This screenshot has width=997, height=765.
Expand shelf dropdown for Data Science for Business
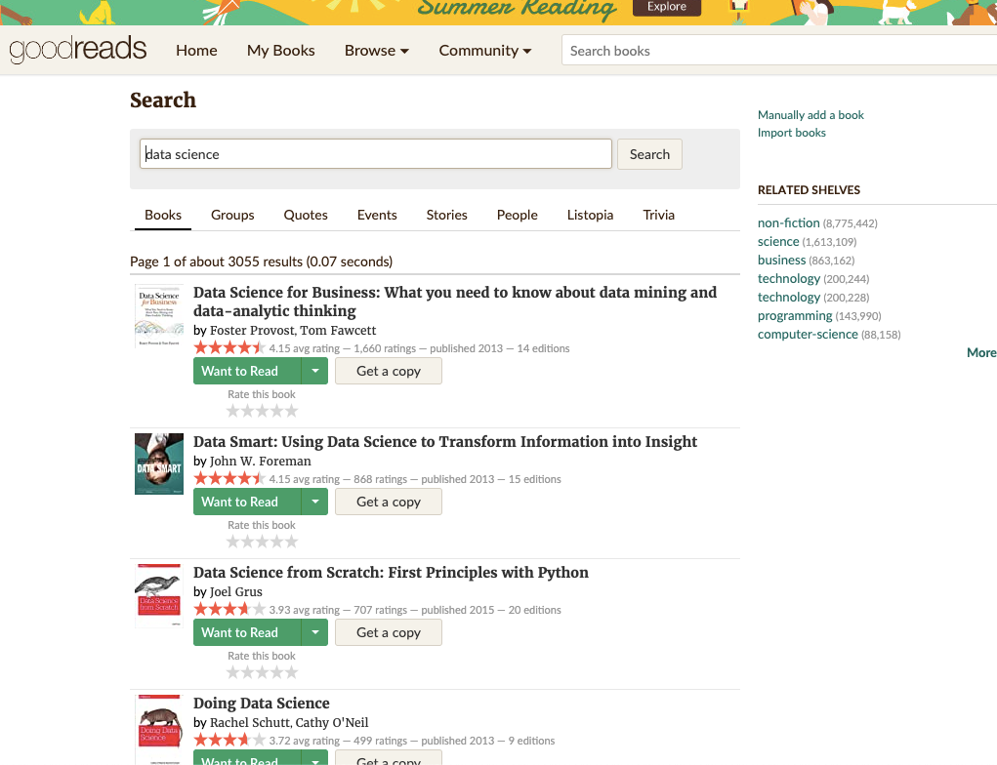point(314,371)
